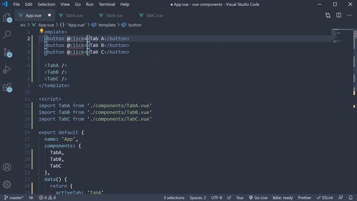Viewport: 357px width, 201px height.
Task: Open the Edit menu
Action: [x=28, y=4]
